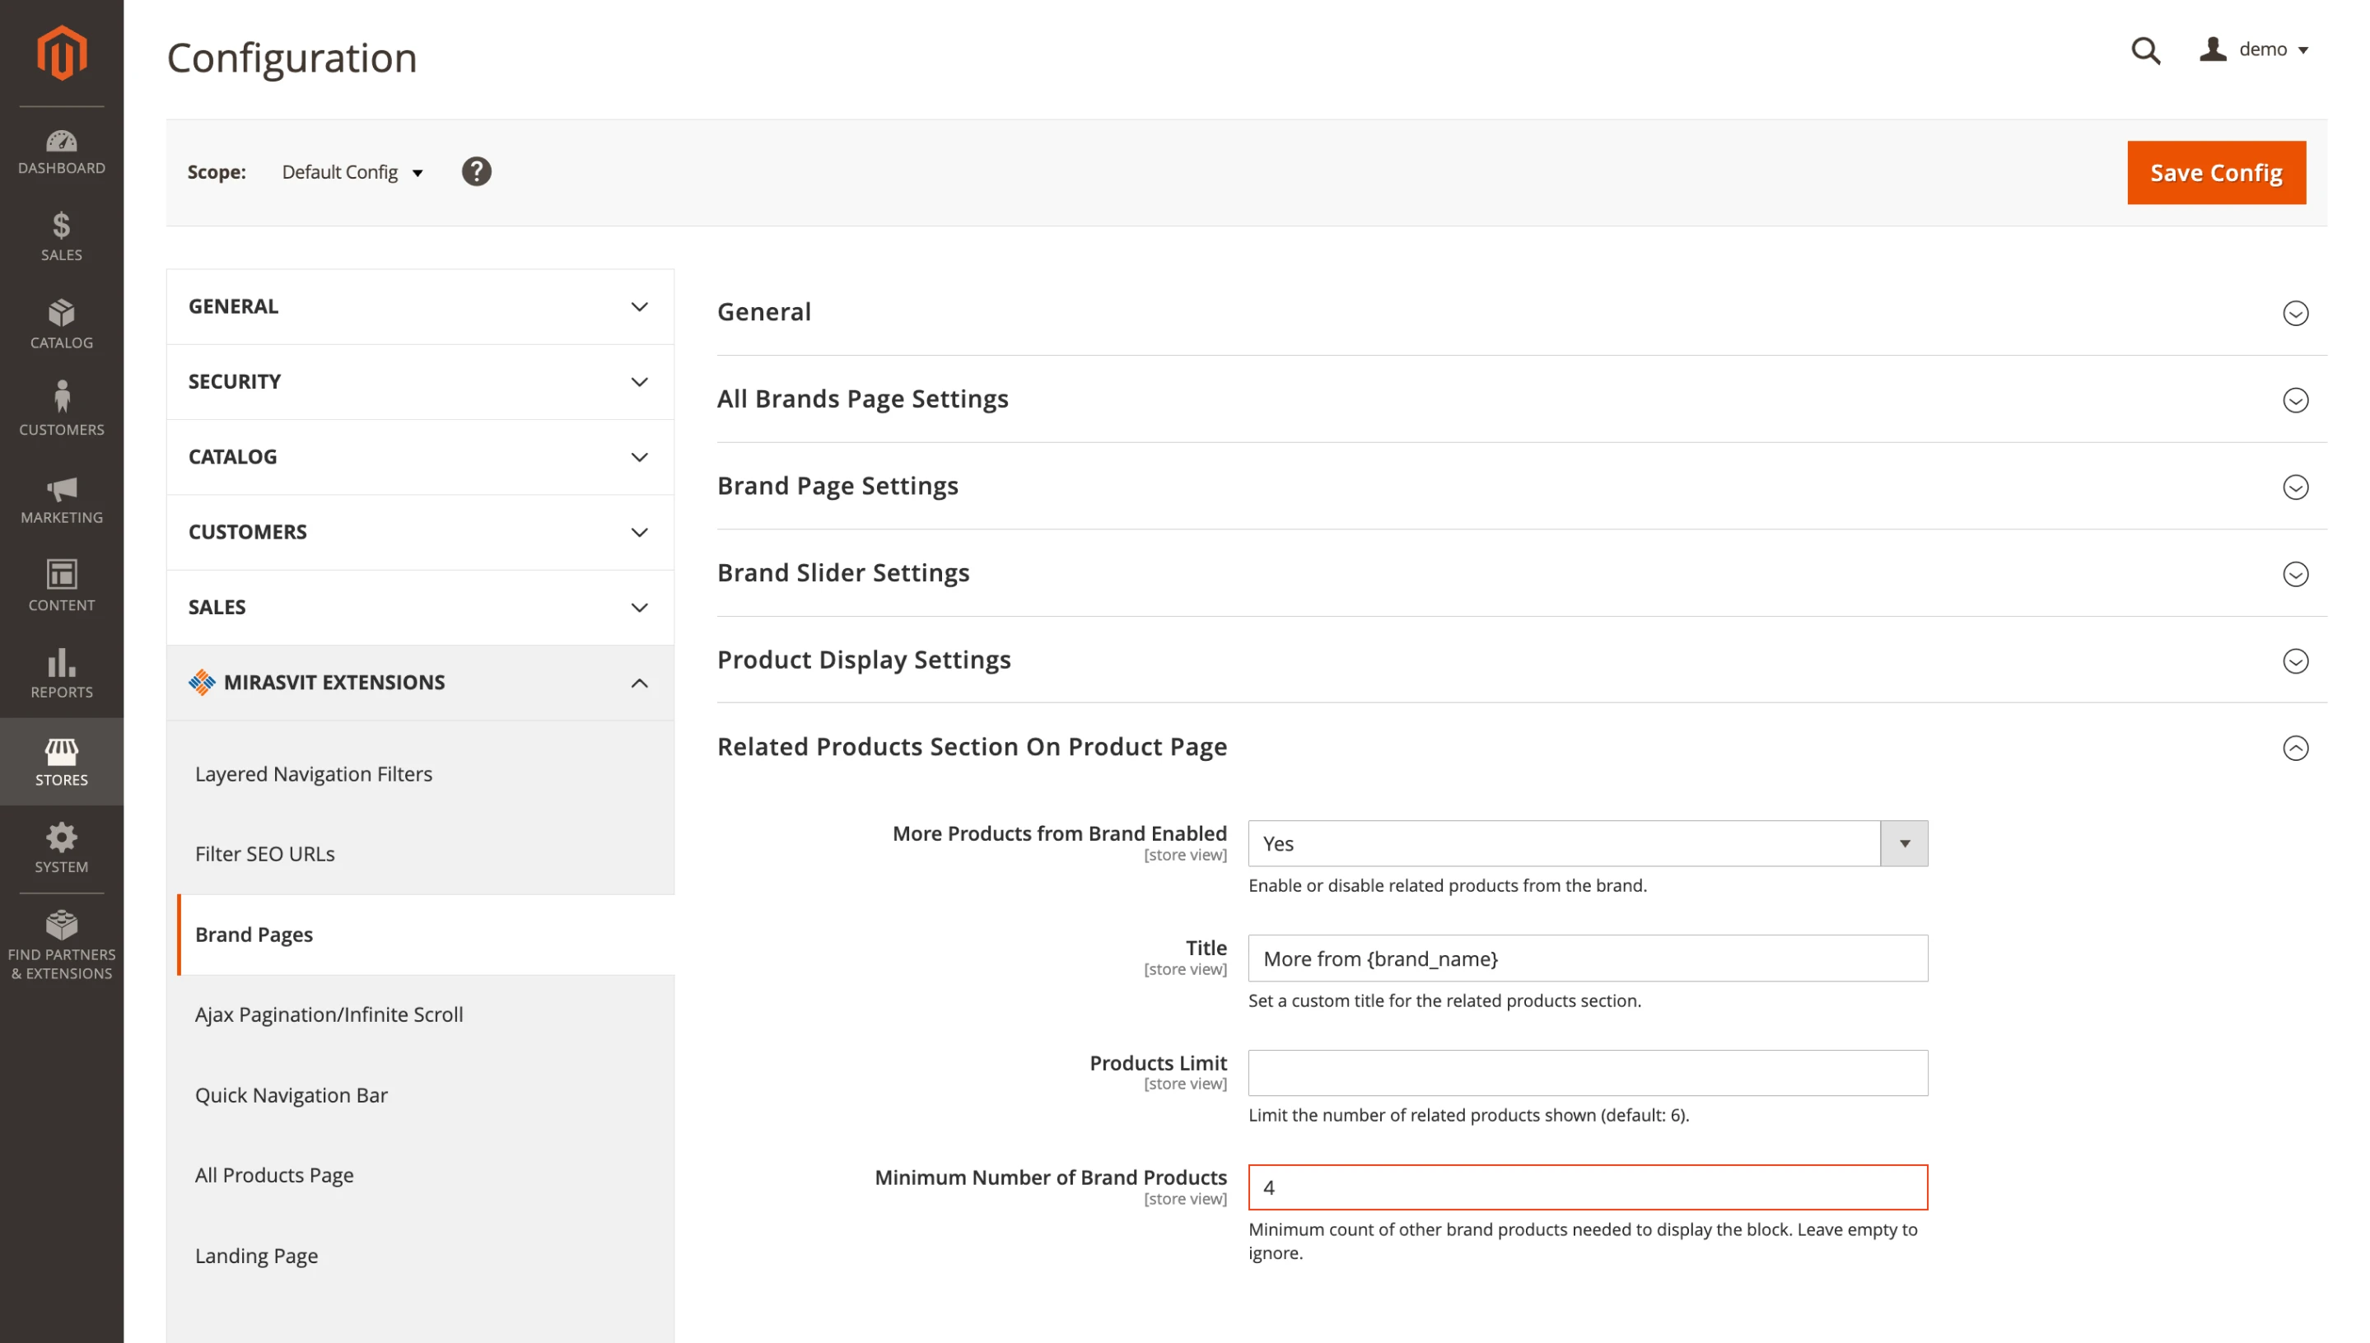Select the Content sidebar icon
Viewport: 2370px width, 1343px height.
61,585
